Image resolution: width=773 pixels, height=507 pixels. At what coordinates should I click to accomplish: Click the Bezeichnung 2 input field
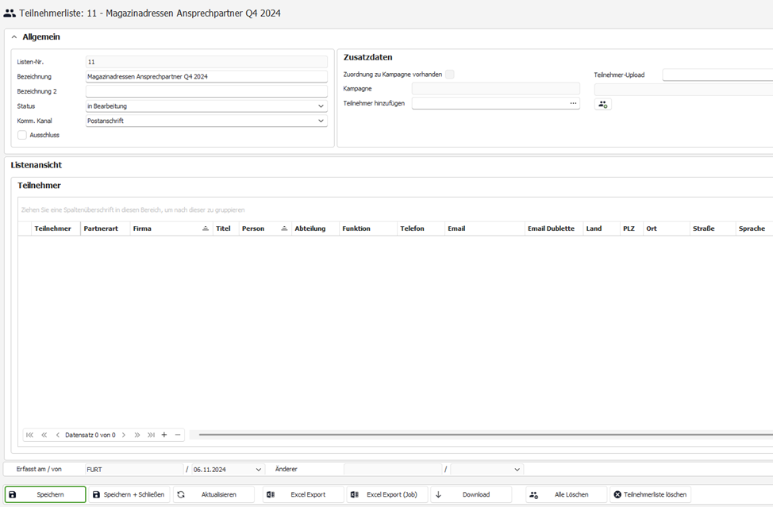(206, 91)
